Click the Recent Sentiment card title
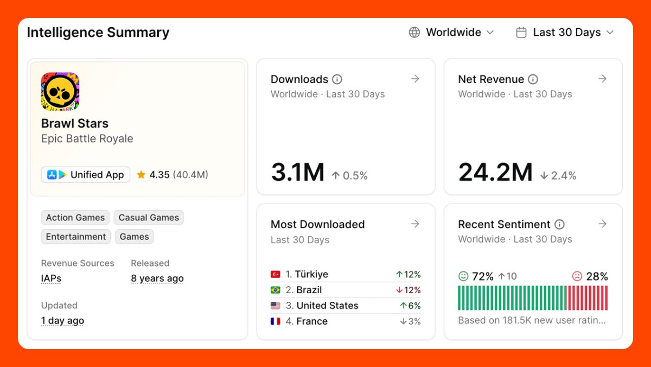The image size is (651, 367). coord(504,224)
